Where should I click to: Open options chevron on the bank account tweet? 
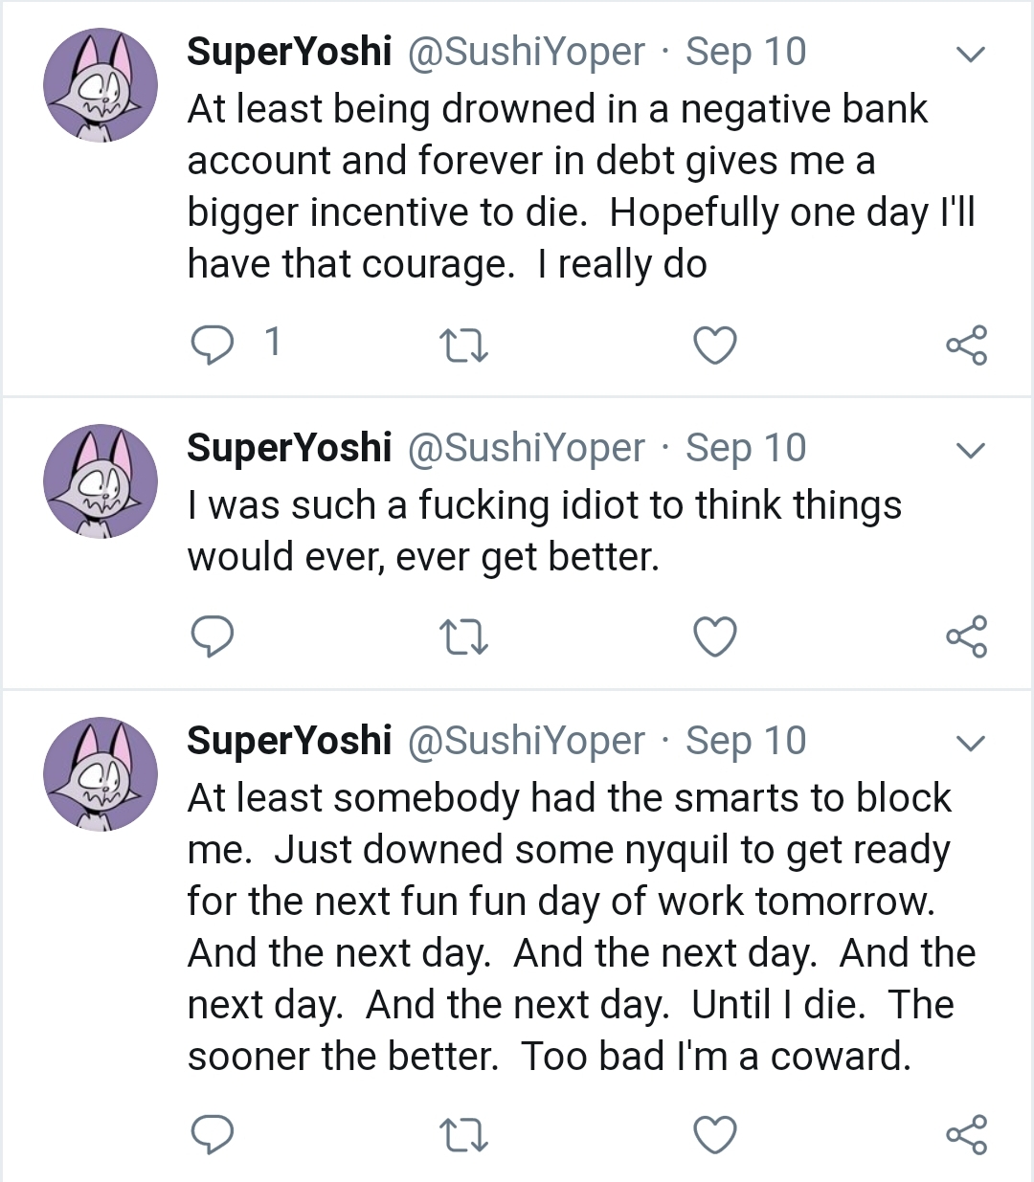tap(971, 55)
